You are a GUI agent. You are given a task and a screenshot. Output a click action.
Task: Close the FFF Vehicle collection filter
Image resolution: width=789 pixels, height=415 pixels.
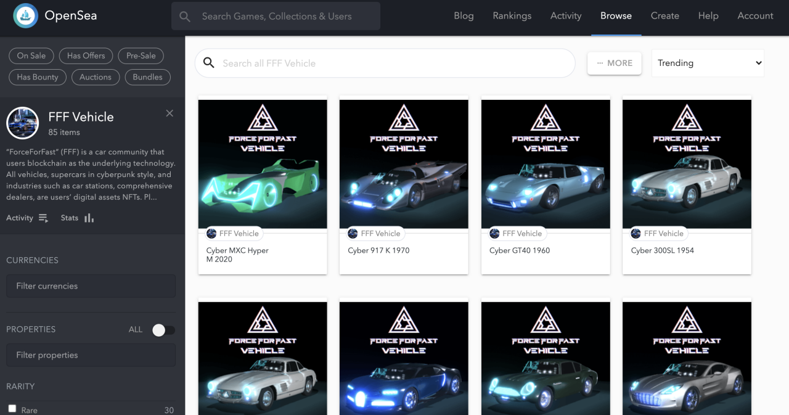pyautogui.click(x=170, y=113)
